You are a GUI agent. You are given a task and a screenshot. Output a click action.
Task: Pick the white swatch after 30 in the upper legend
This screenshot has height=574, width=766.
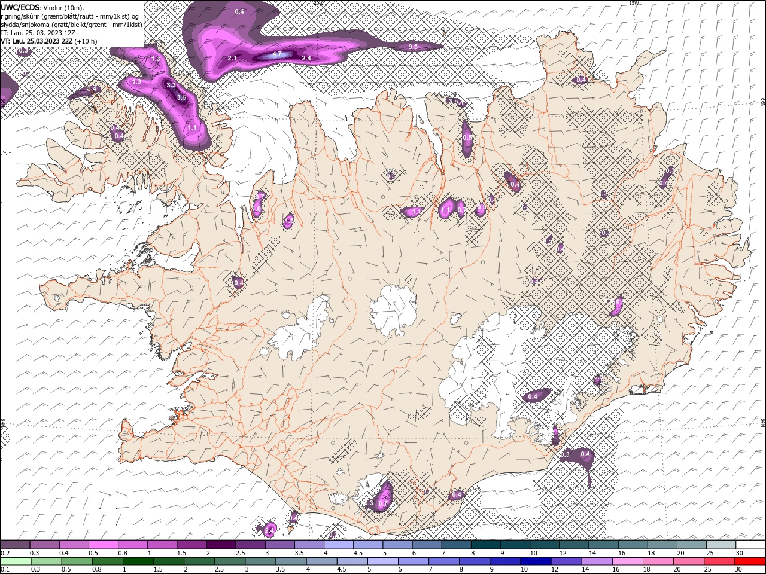click(x=750, y=545)
